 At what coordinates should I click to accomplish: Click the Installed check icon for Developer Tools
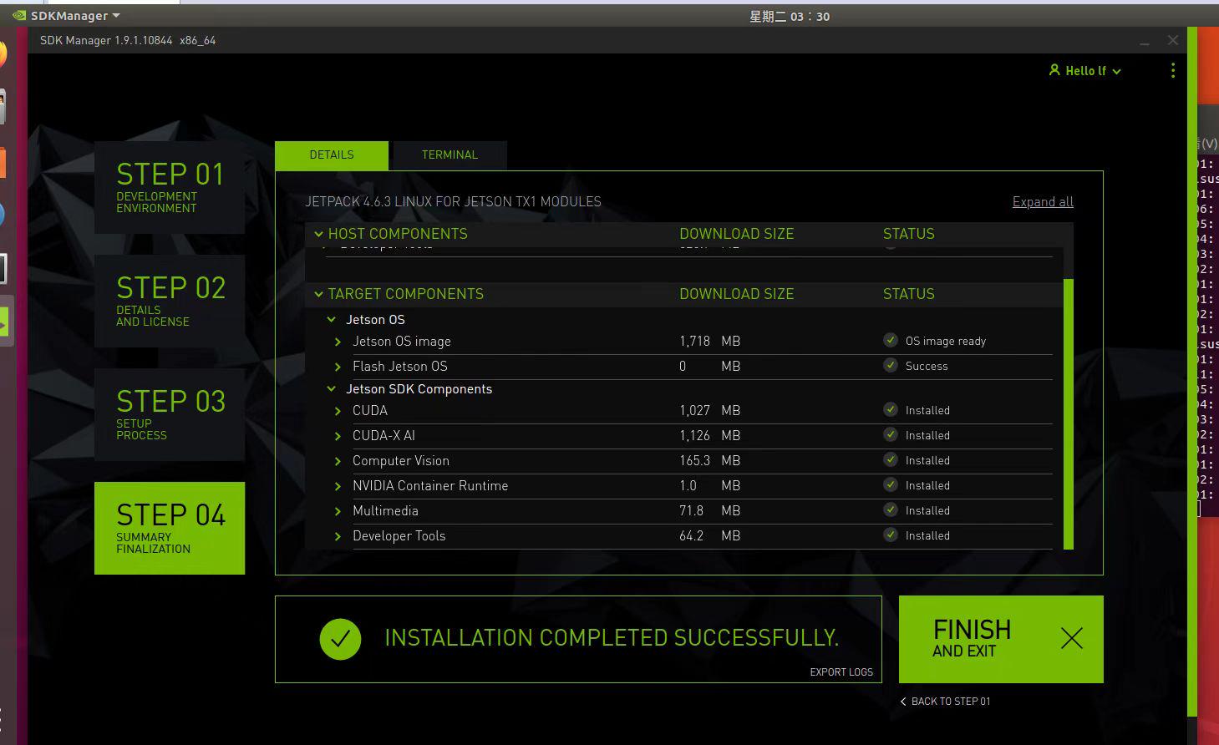(x=891, y=535)
